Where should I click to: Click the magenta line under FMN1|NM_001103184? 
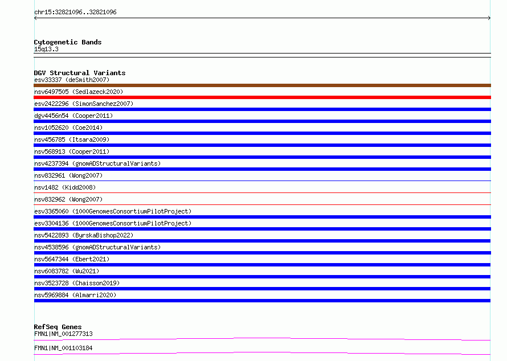coord(262,353)
